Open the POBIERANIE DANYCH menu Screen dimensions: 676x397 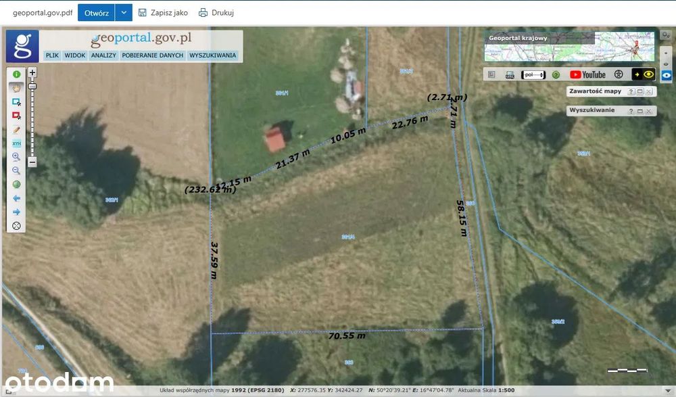click(x=153, y=55)
